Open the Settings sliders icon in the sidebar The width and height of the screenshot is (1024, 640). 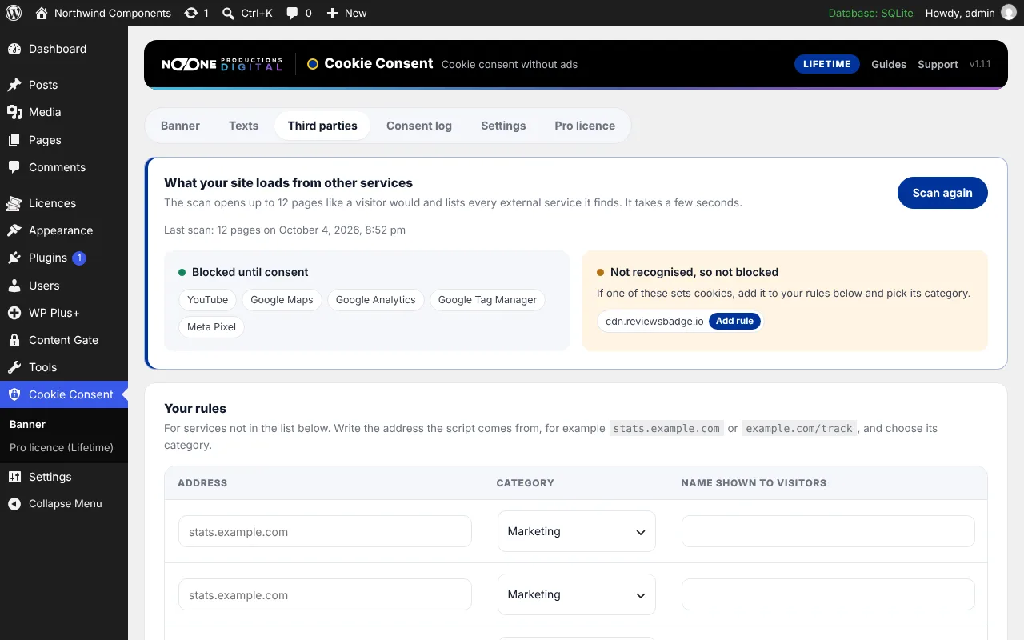point(14,477)
